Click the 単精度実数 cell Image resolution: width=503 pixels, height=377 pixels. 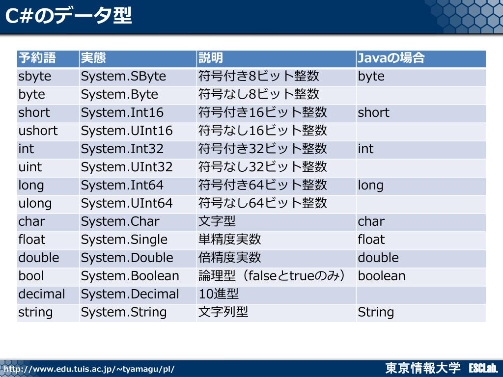pos(276,241)
